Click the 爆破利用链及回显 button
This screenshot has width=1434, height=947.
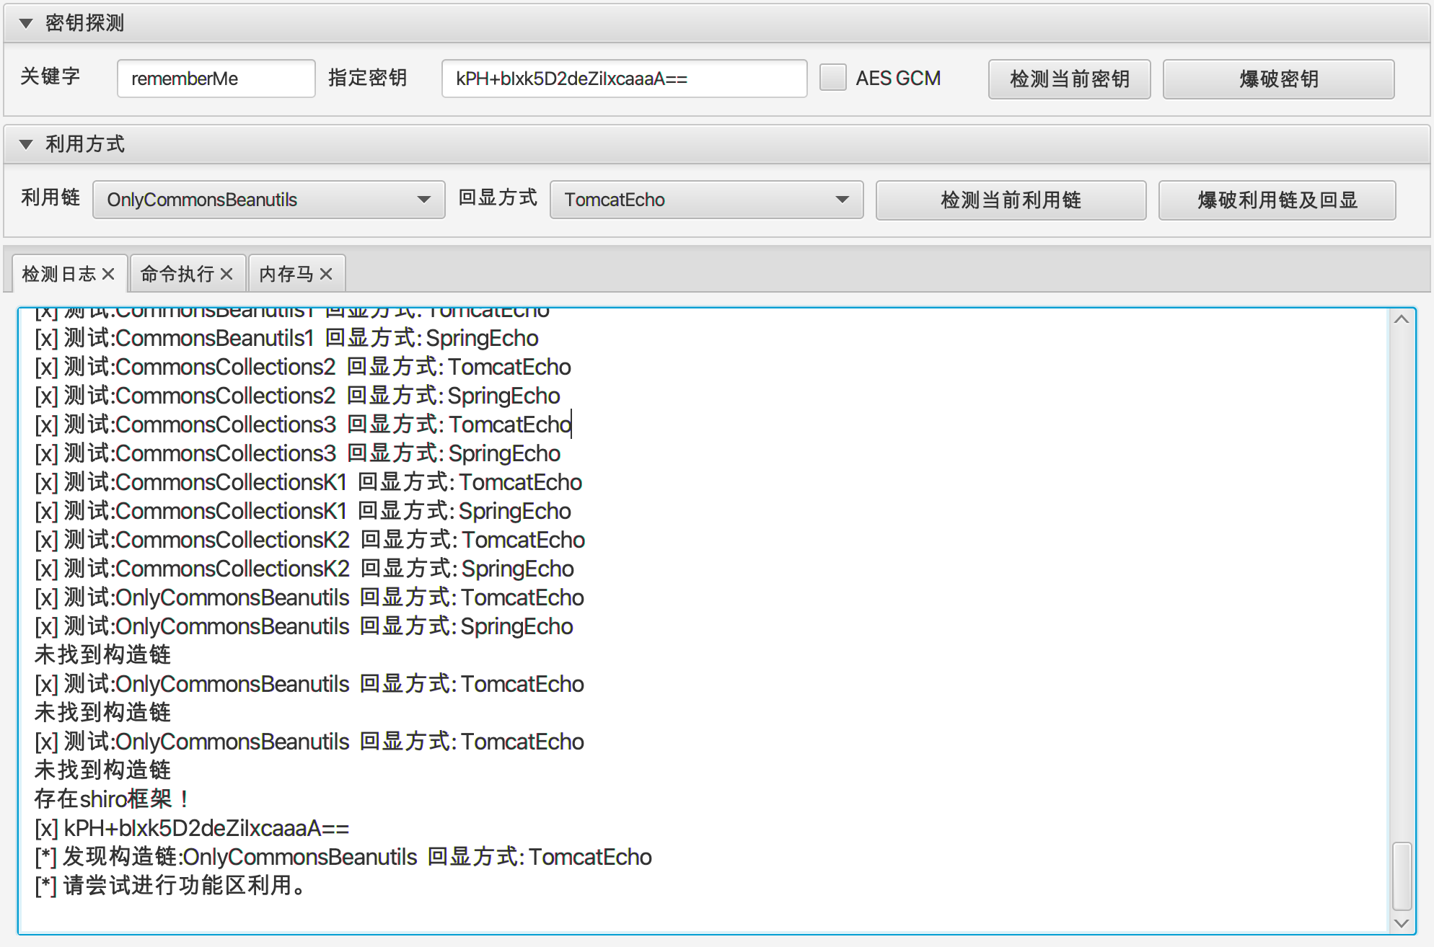pos(1277,200)
